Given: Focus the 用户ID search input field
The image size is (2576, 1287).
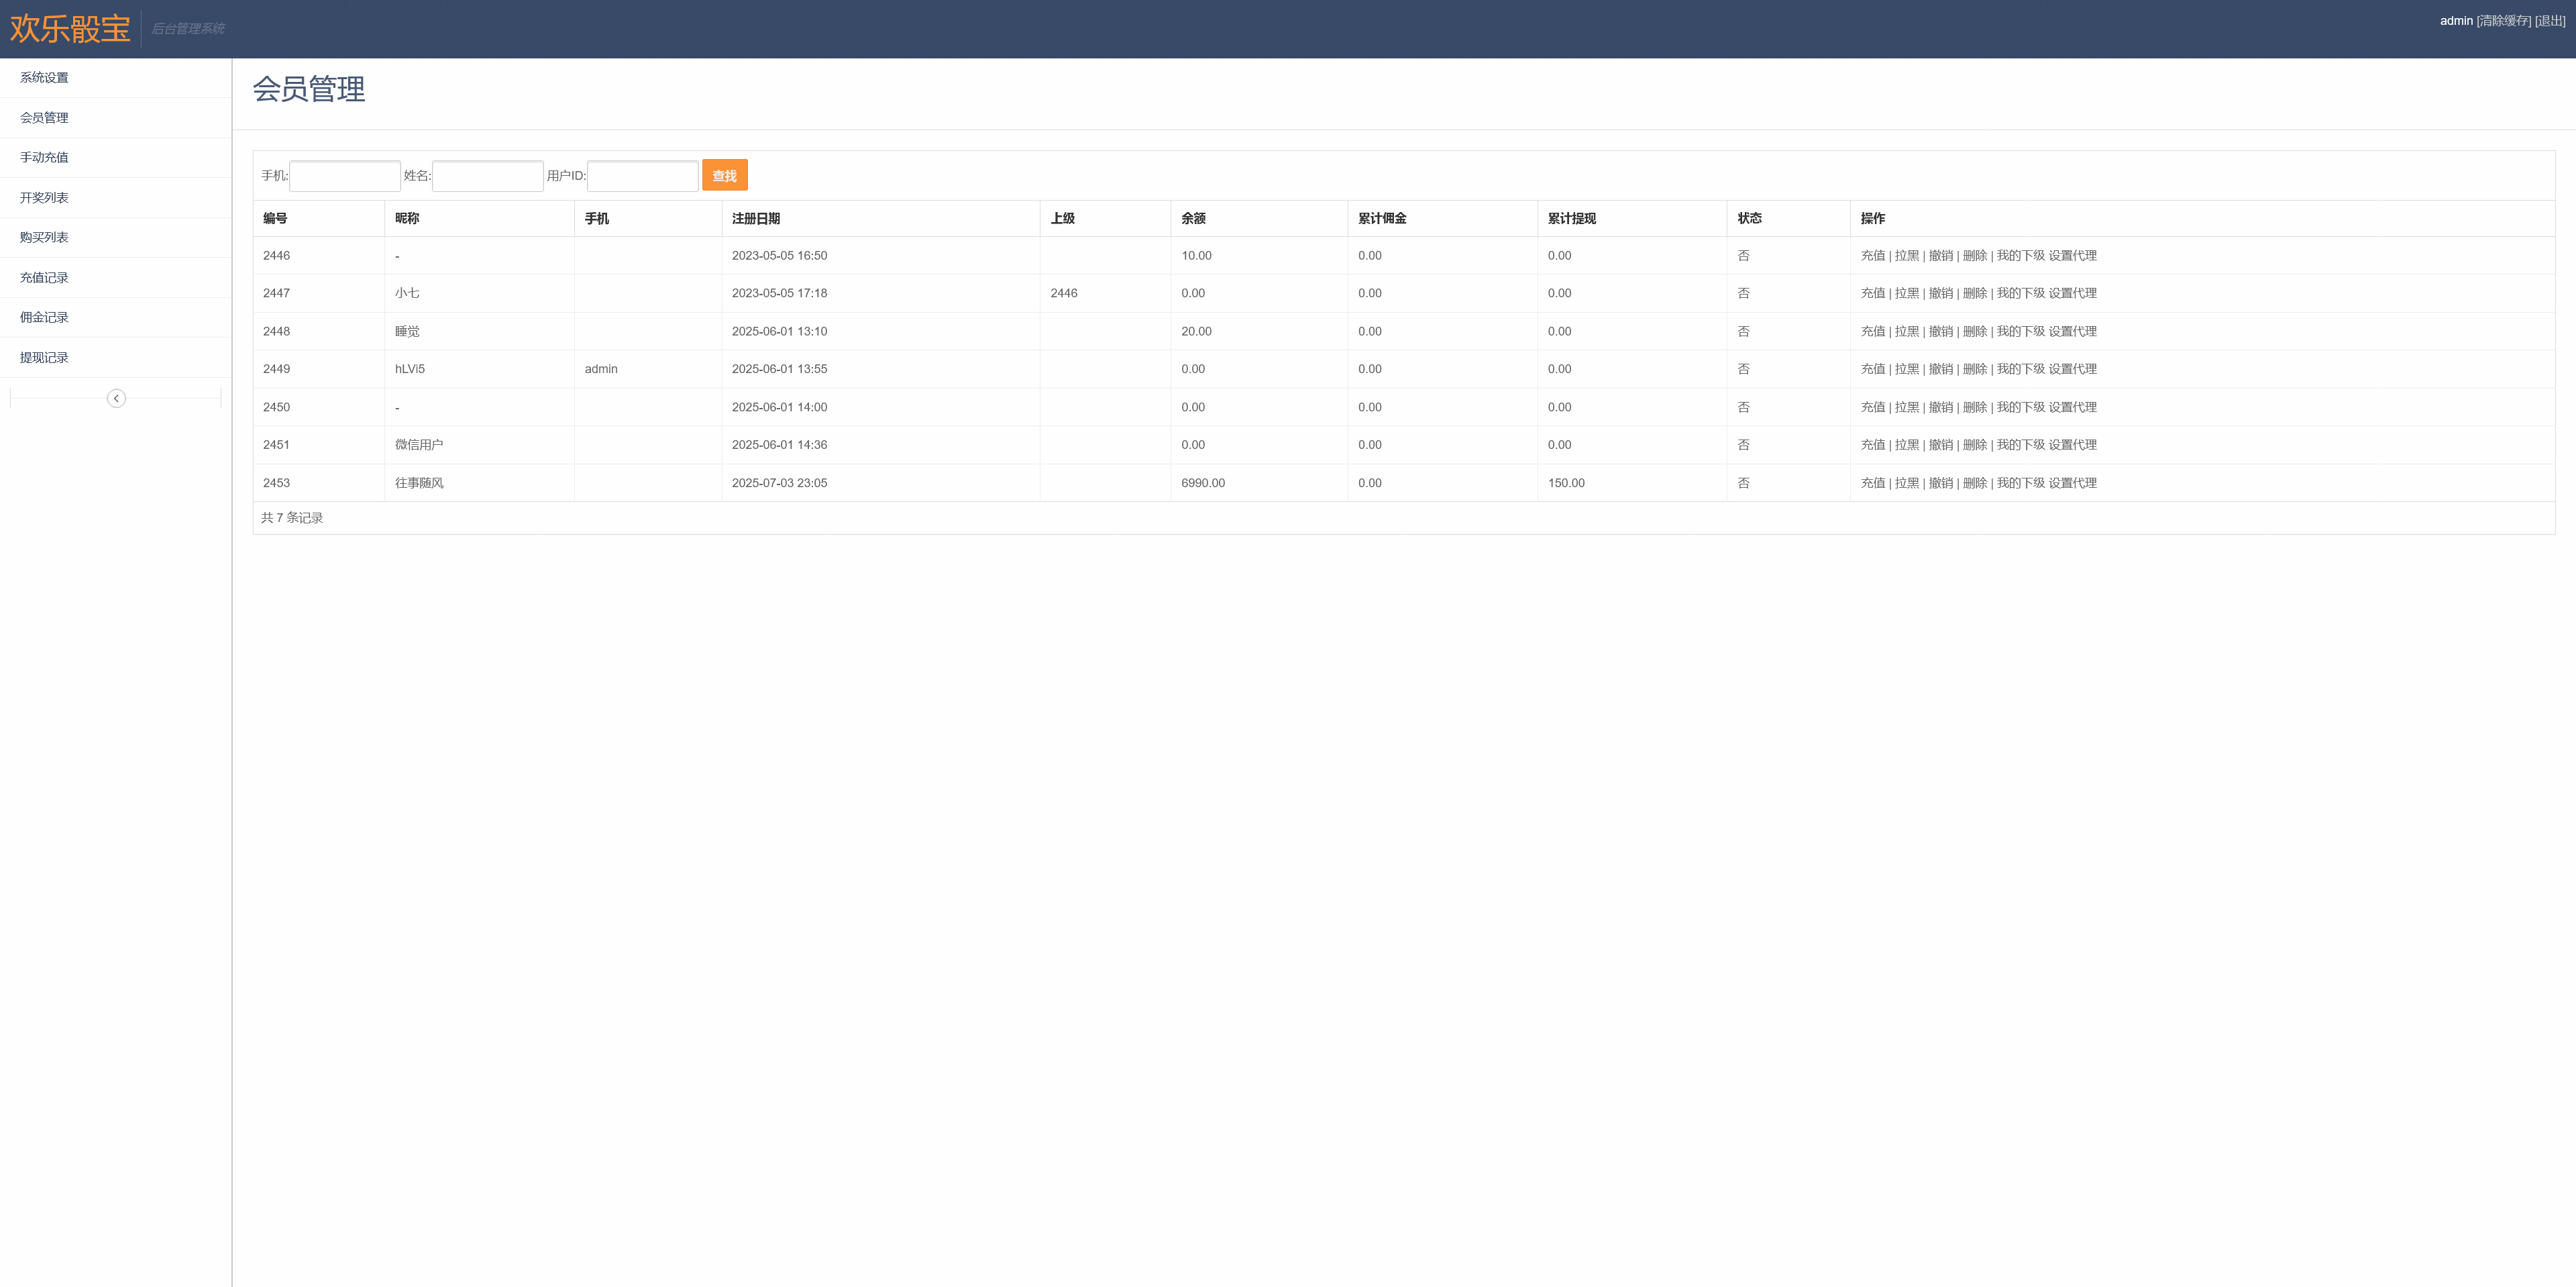Looking at the screenshot, I should point(642,176).
